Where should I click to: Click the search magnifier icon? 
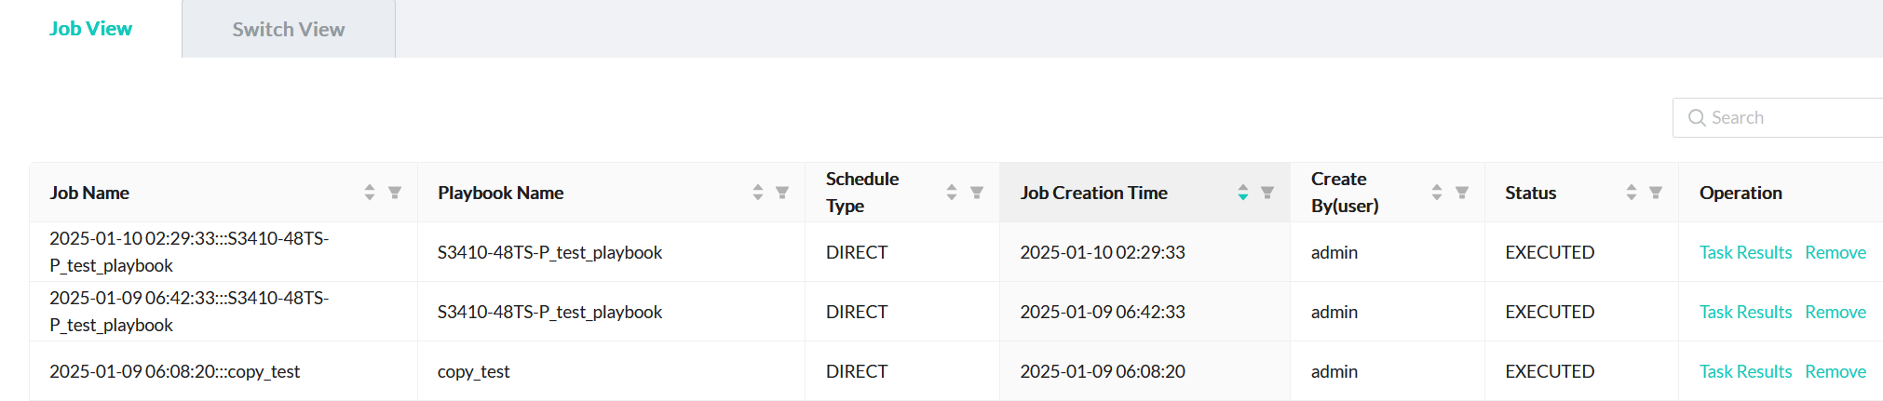(x=1697, y=118)
